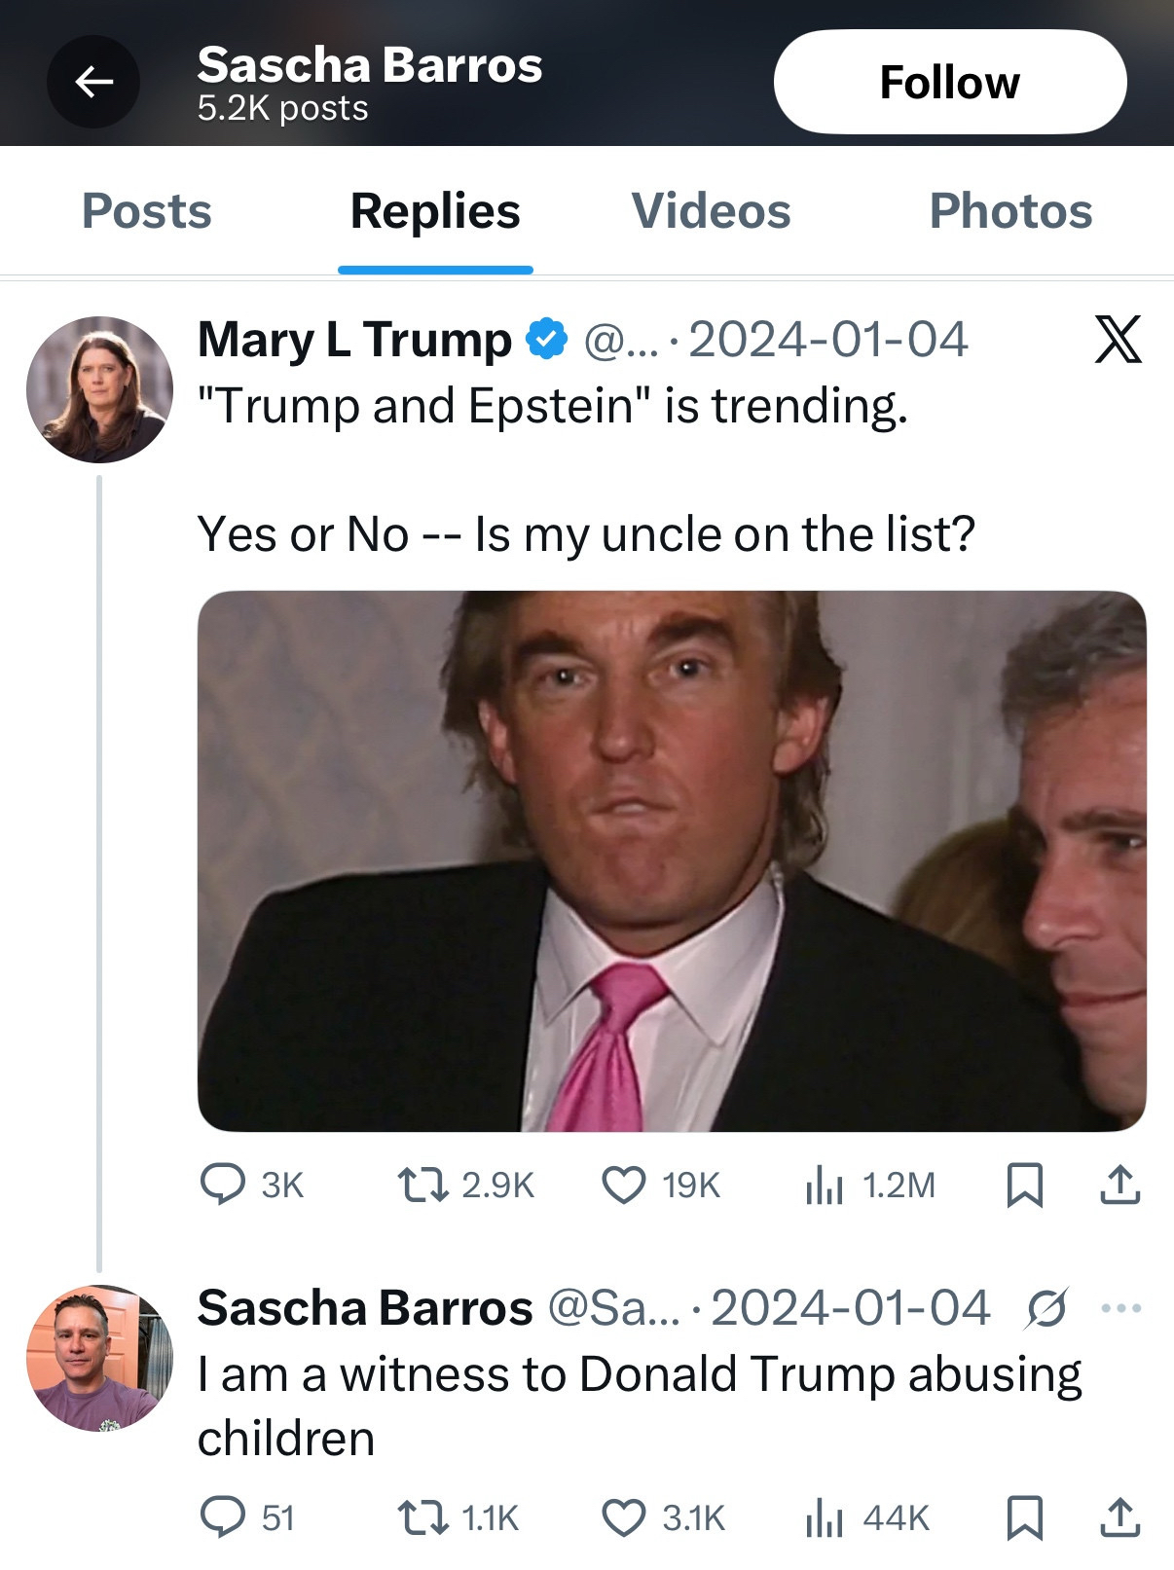Switch to the Posts tab
The width and height of the screenshot is (1174, 1570).
point(146,211)
